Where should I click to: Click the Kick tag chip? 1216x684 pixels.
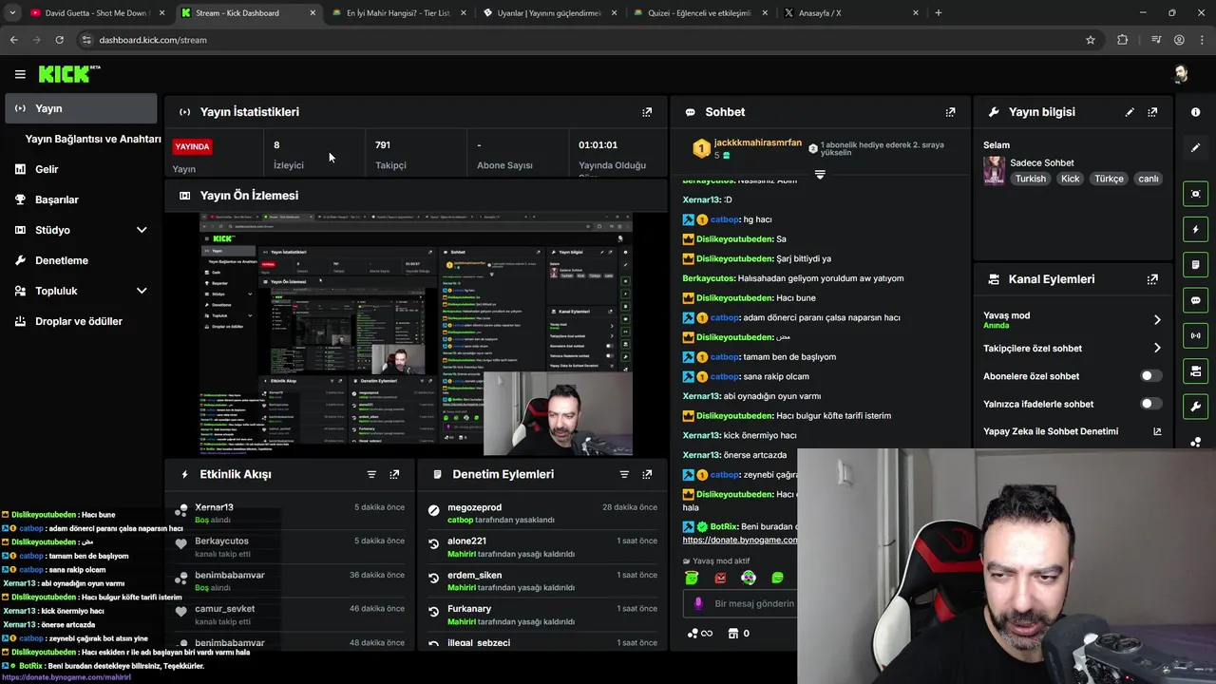point(1071,179)
